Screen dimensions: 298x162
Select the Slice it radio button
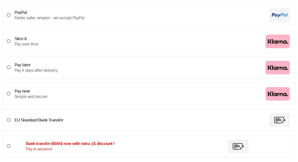coord(9,41)
